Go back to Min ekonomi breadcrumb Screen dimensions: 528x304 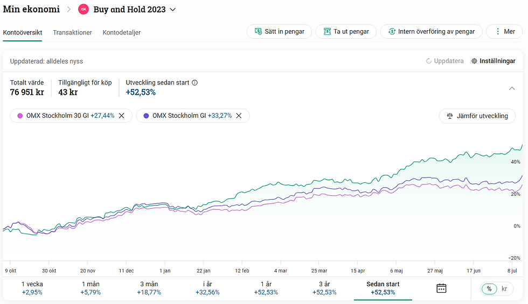[x=31, y=9]
